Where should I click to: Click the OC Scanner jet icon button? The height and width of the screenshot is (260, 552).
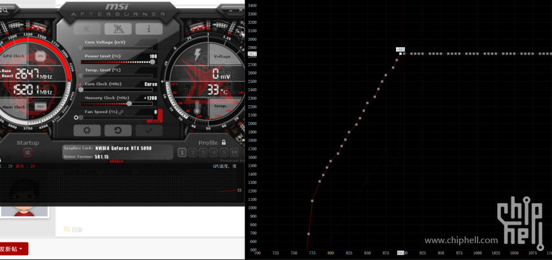[x=118, y=29]
